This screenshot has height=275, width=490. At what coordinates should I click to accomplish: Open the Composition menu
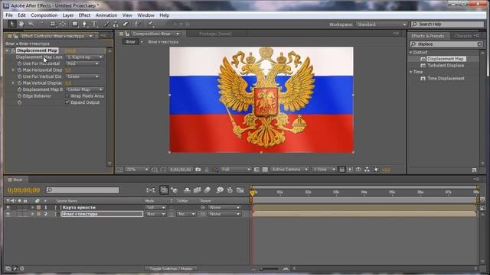pyautogui.click(x=44, y=15)
